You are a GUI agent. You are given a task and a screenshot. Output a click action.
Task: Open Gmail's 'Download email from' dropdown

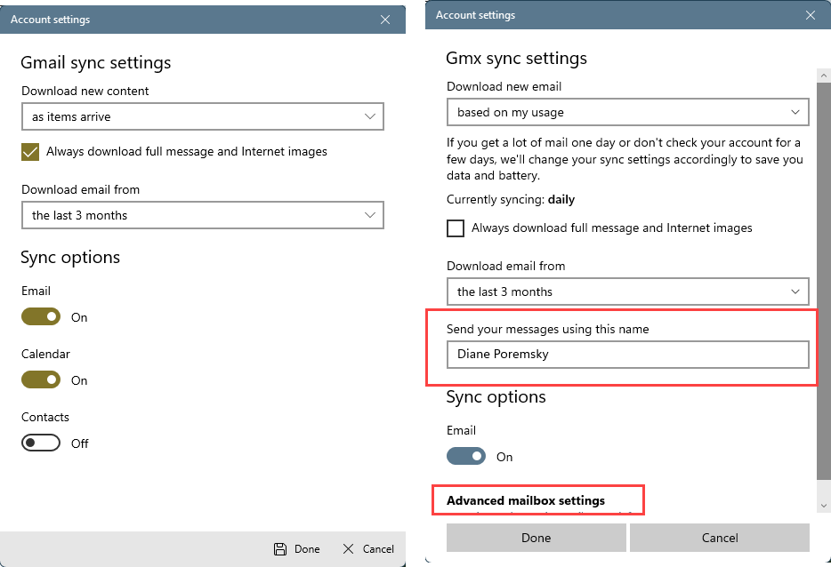[203, 215]
